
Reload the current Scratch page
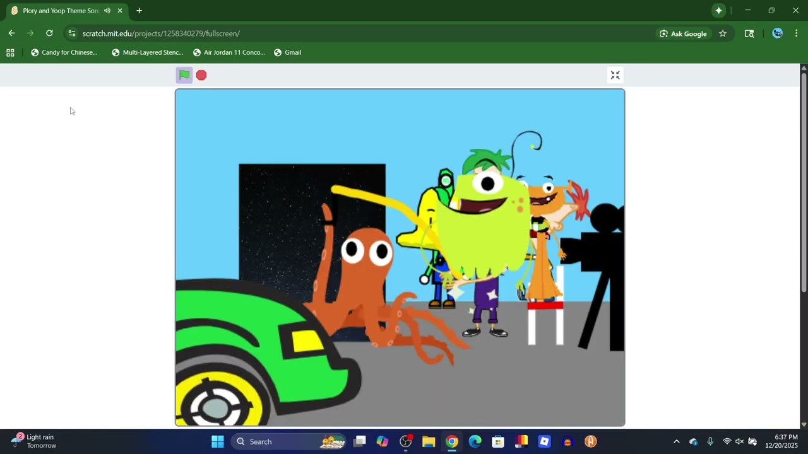click(x=49, y=33)
